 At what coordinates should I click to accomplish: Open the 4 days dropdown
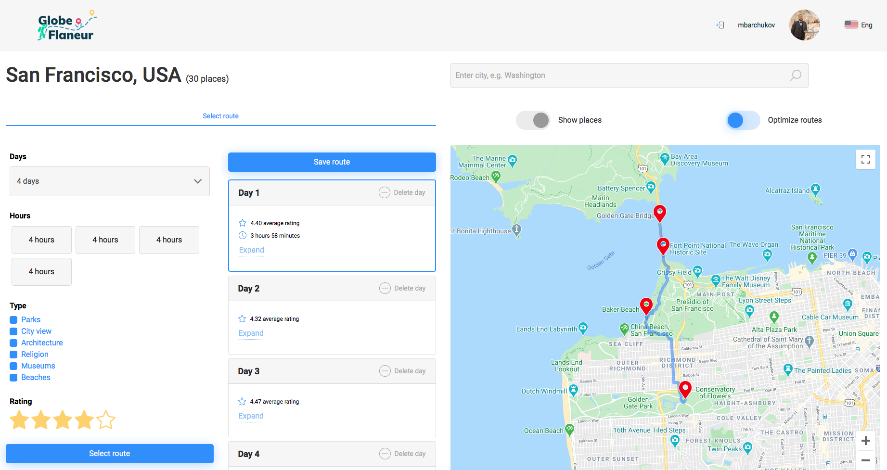click(110, 181)
